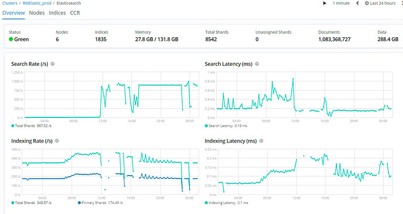Image resolution: width=403 pixels, height=214 pixels.
Task: Open the Clusters breadcrumb link
Action: click(x=10, y=3)
